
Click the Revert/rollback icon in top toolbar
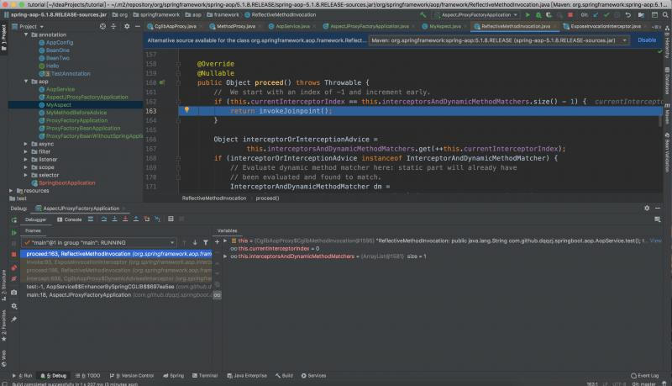(x=627, y=15)
